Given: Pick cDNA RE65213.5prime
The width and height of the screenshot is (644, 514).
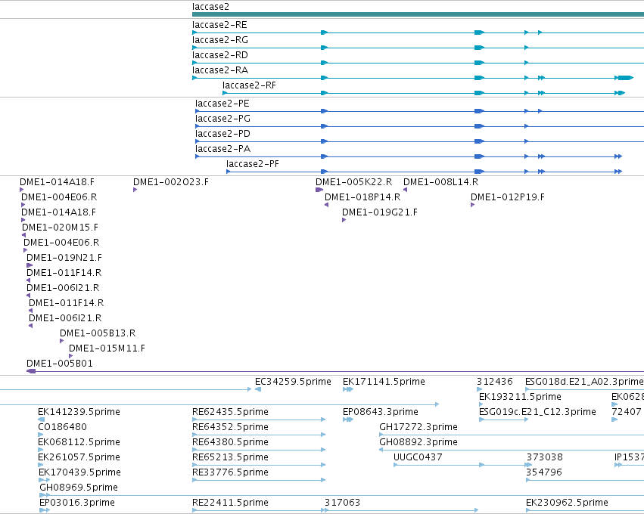Looking at the screenshot, I should pyautogui.click(x=230, y=458).
